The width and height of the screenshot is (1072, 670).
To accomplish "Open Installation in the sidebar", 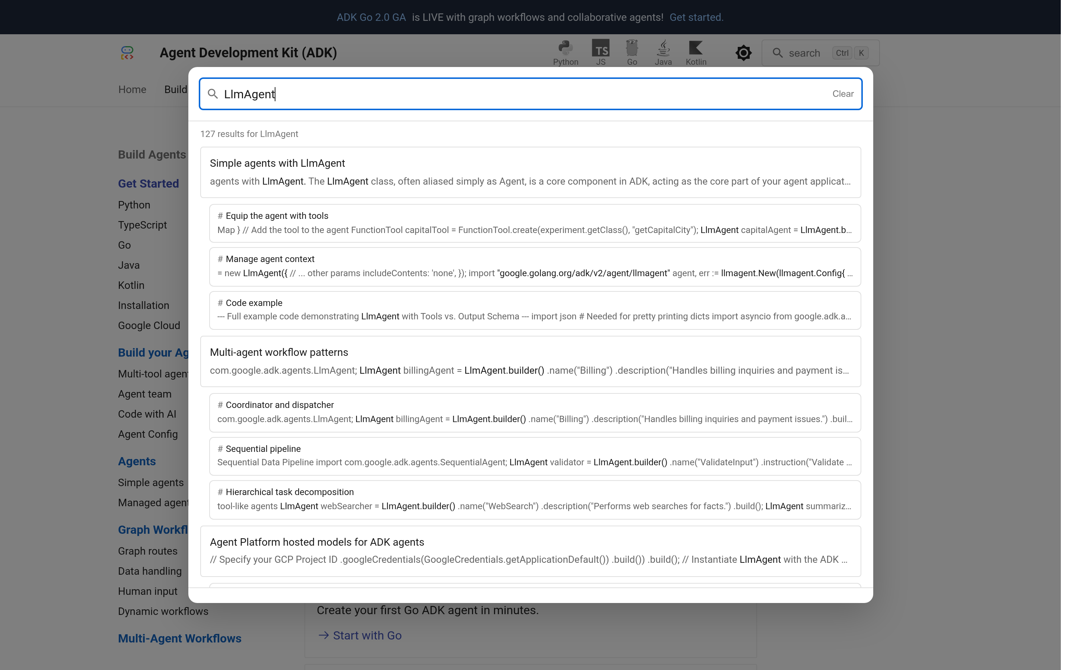I will [144, 305].
